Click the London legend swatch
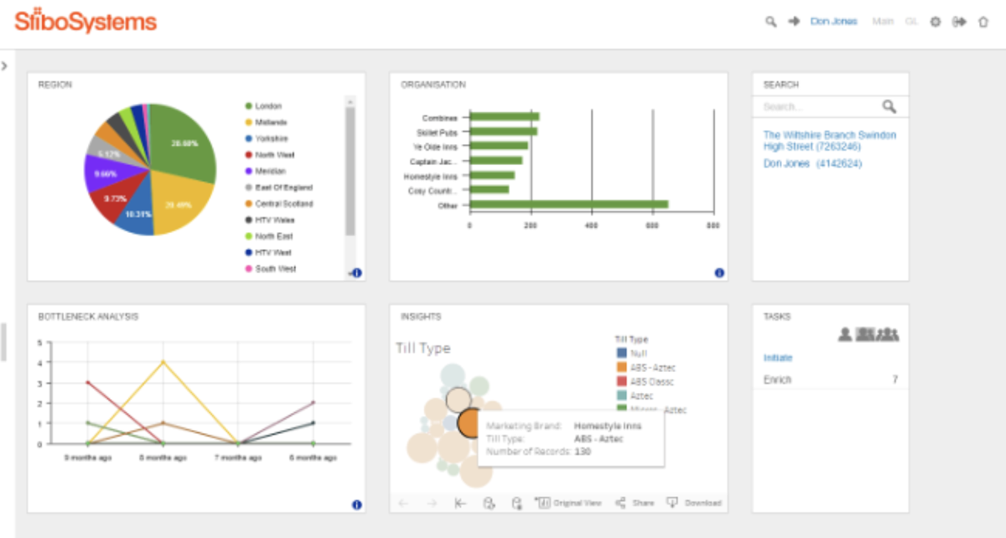The image size is (1006, 538). coord(249,106)
